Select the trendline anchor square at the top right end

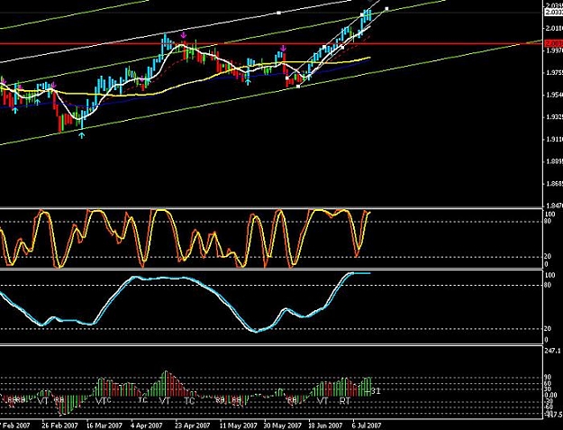tap(386, 9)
